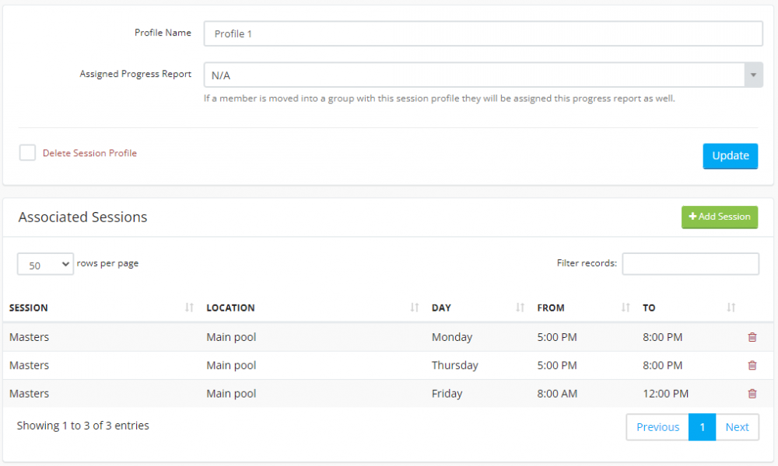Viewport: 778px width, 466px height.
Task: Expand the progress report list via its arrow
Action: coord(753,75)
